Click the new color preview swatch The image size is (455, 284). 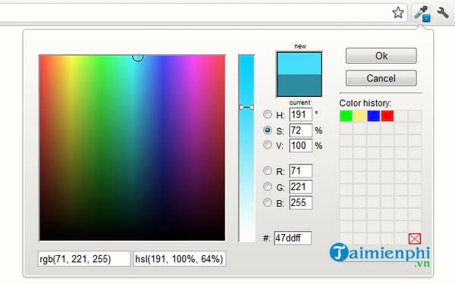click(x=300, y=64)
